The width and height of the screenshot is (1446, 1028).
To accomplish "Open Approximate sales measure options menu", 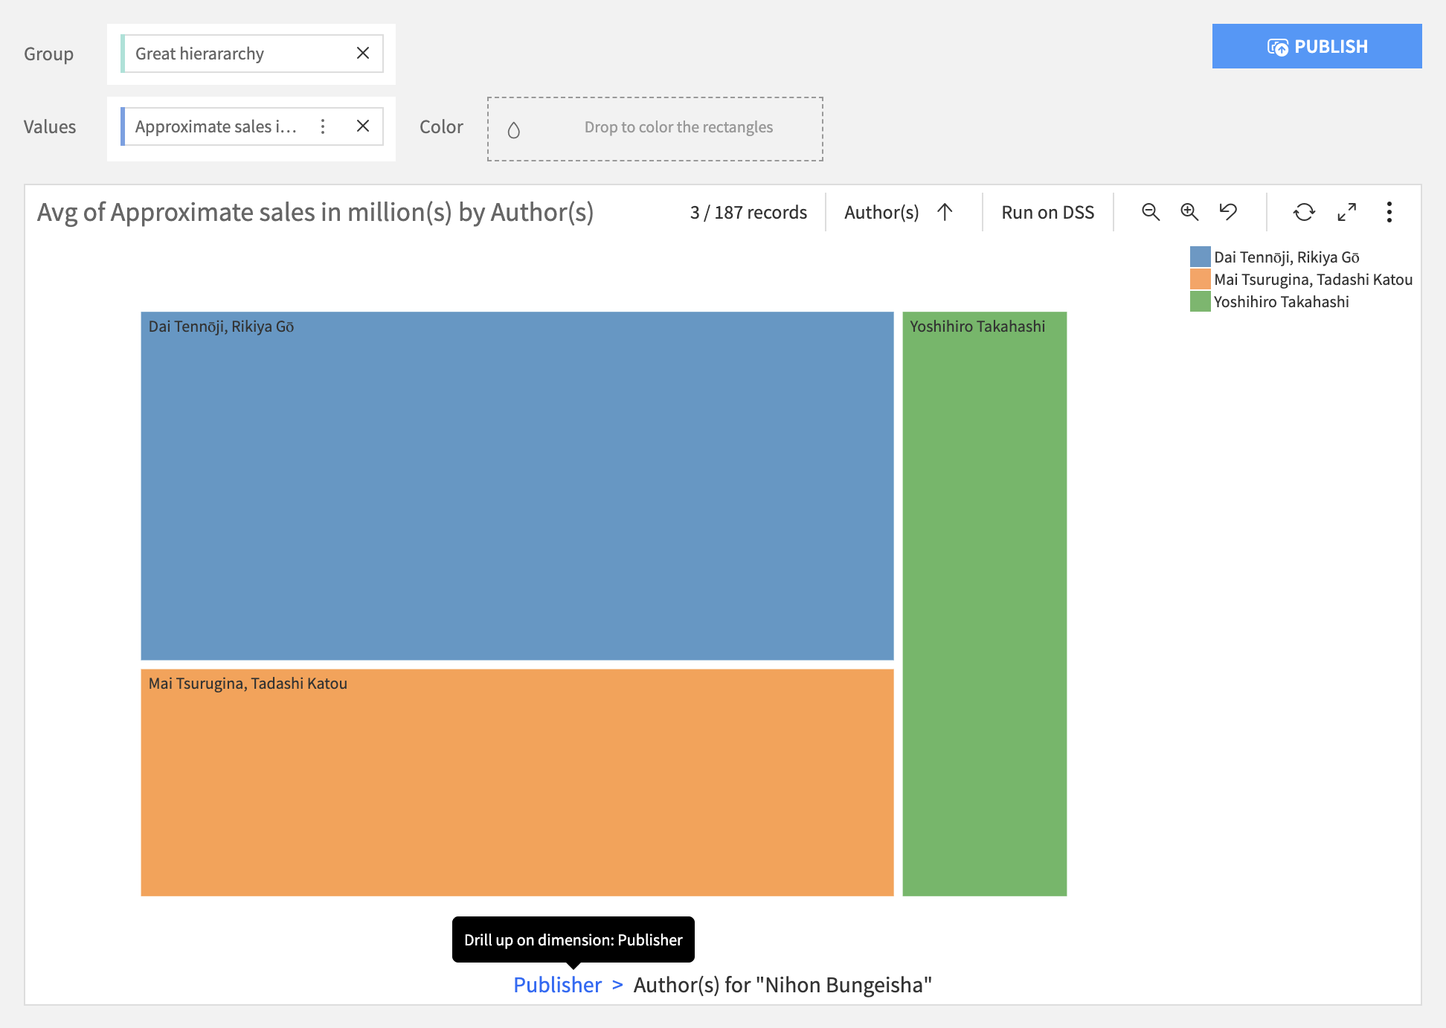I will tap(323, 126).
